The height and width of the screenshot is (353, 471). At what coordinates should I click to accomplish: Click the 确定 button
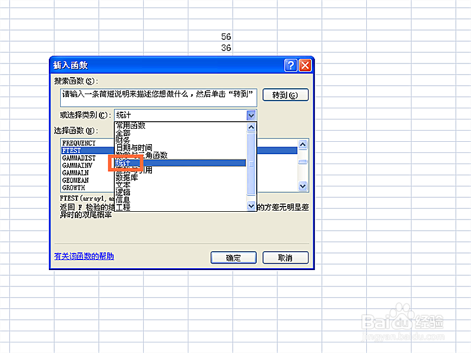click(233, 258)
